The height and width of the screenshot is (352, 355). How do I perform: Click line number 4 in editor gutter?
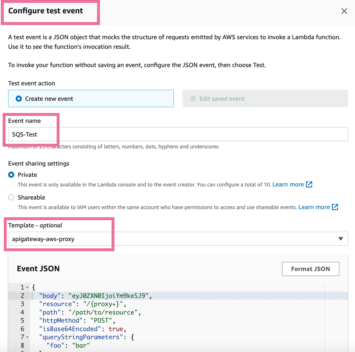[22, 313]
